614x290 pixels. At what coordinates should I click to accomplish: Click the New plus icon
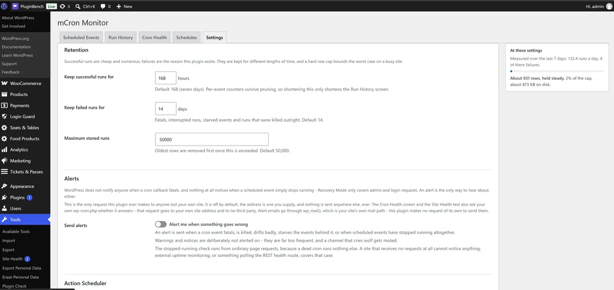119,6
